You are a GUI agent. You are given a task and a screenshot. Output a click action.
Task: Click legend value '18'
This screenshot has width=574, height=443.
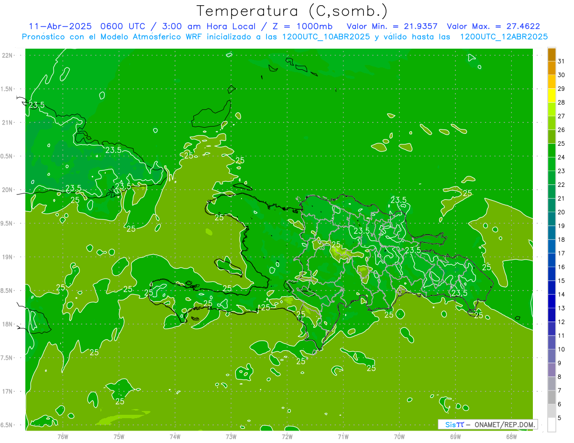click(x=562, y=239)
